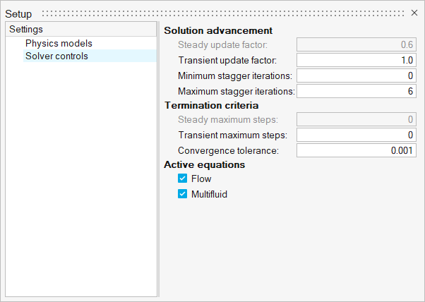Click the Transient update factor field
This screenshot has height=302, width=425.
click(357, 61)
